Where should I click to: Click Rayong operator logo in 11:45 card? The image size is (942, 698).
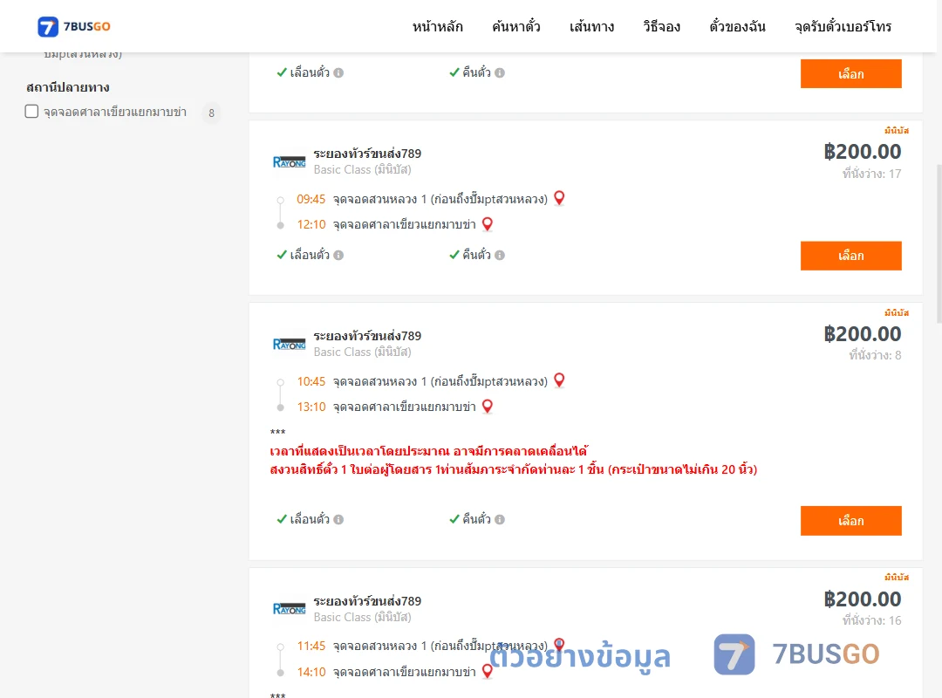[289, 608]
